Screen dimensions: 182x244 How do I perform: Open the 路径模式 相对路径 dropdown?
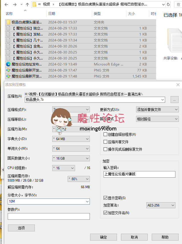pos(157,119)
